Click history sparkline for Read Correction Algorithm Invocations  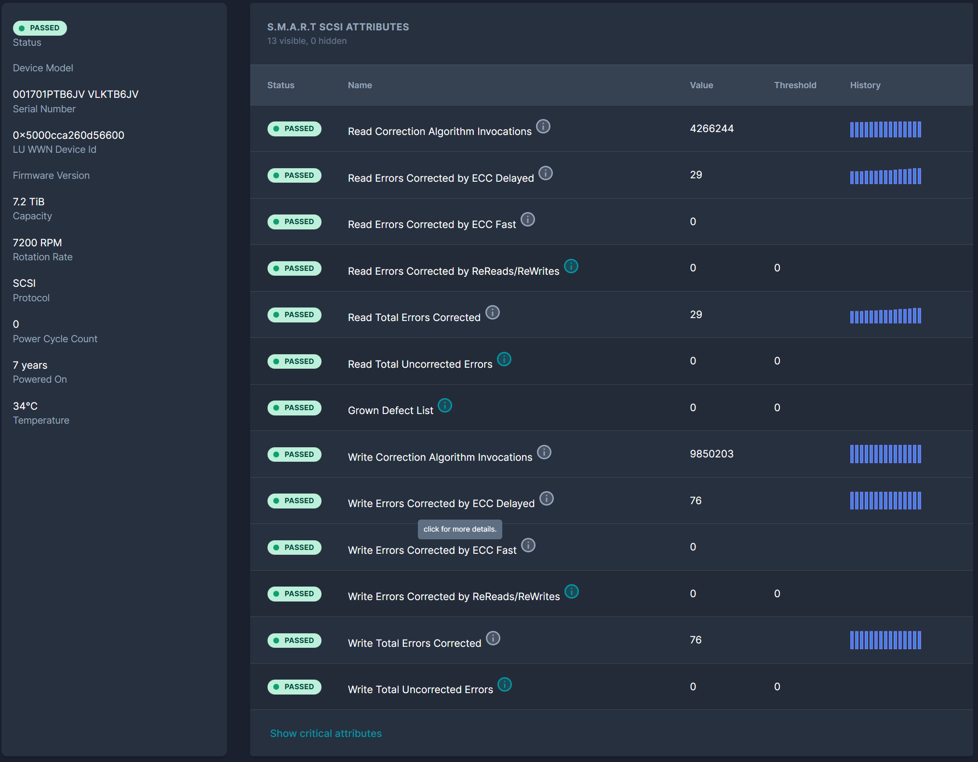pos(885,129)
